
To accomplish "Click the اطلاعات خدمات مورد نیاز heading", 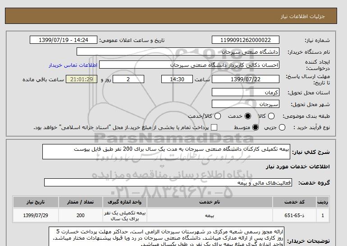I will (297, 167).
